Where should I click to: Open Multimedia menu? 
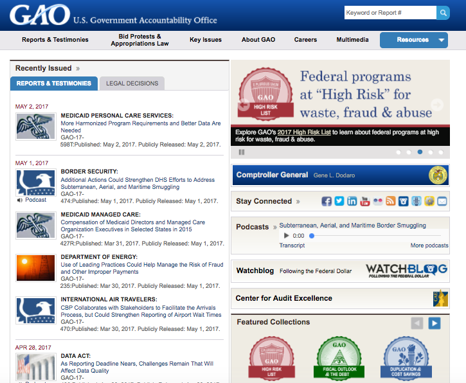point(352,39)
